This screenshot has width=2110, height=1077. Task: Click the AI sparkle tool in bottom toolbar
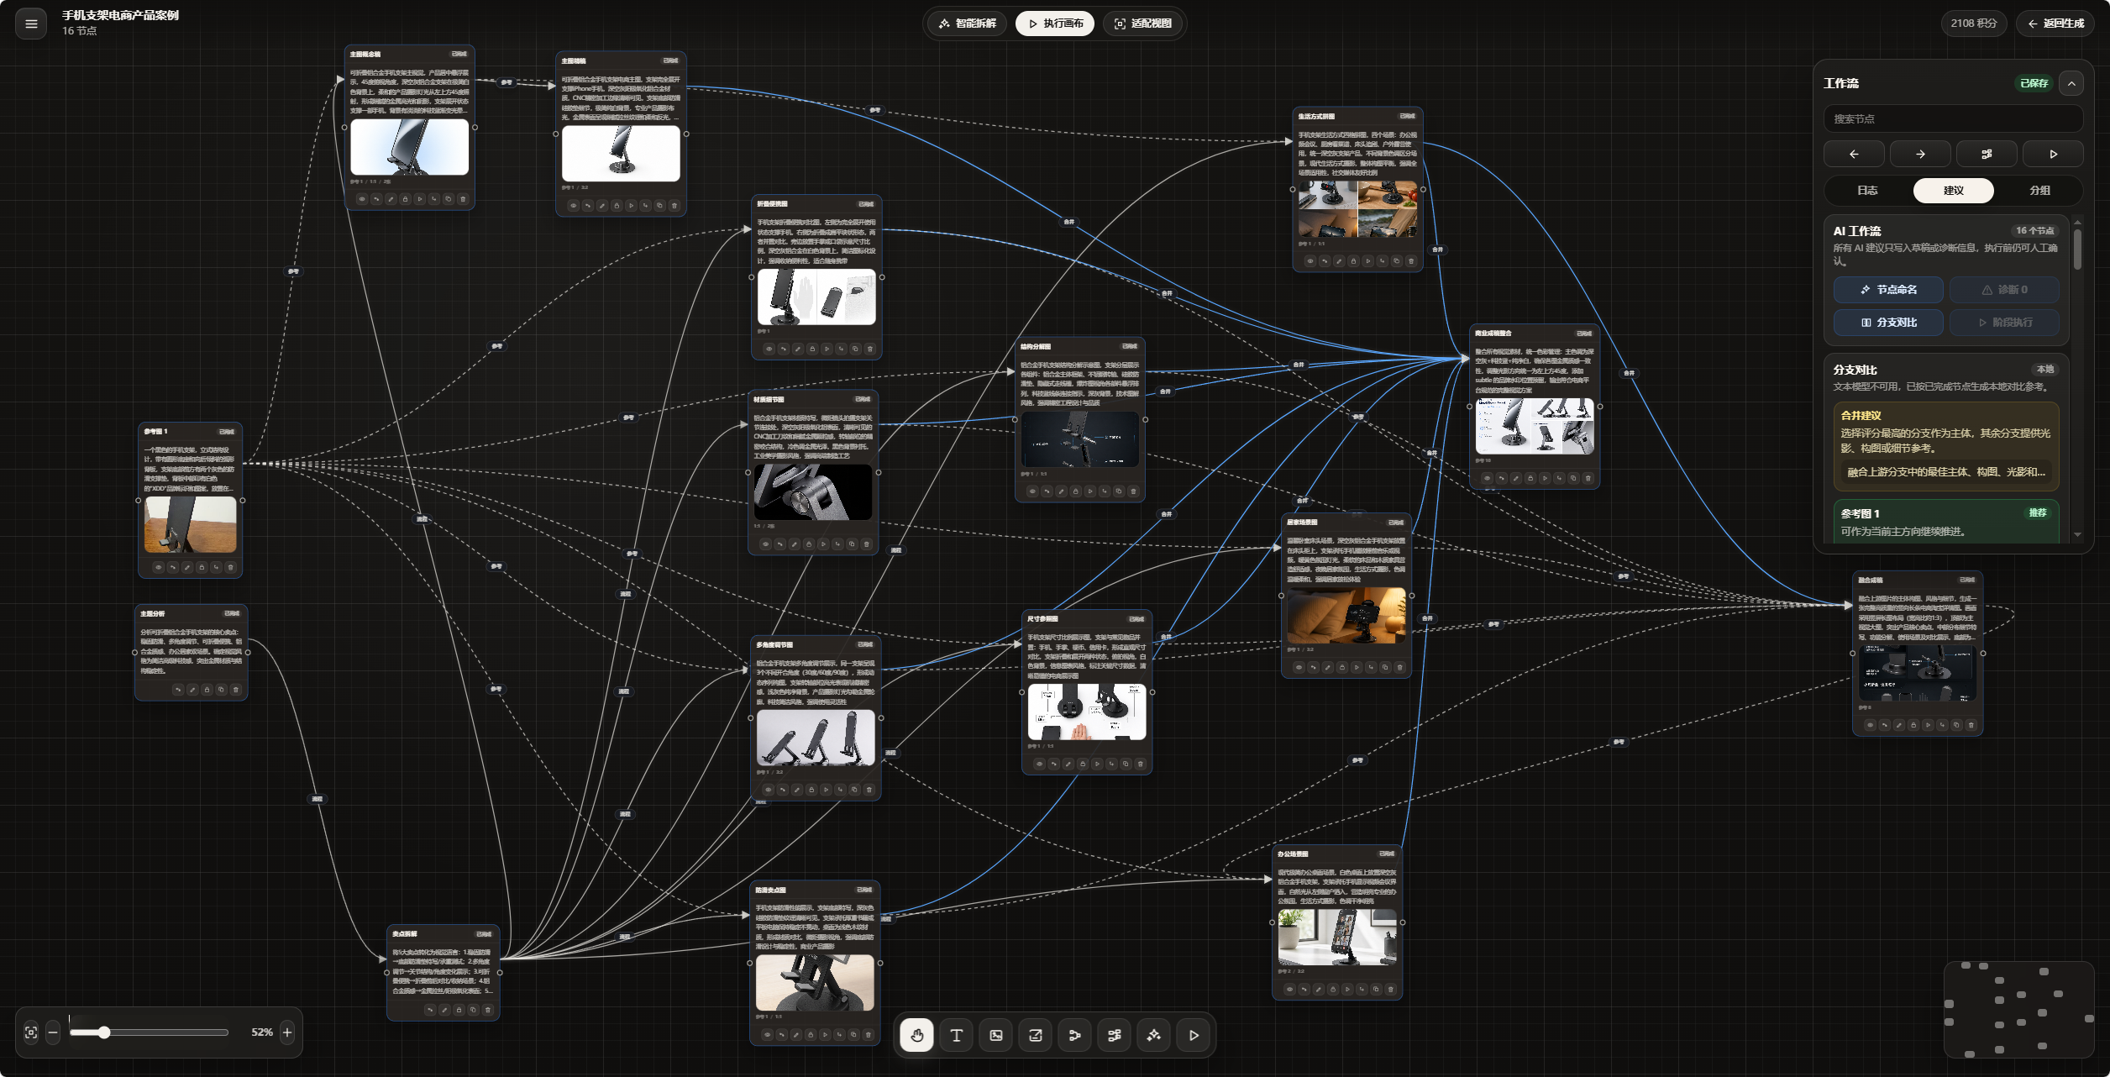[1153, 1035]
